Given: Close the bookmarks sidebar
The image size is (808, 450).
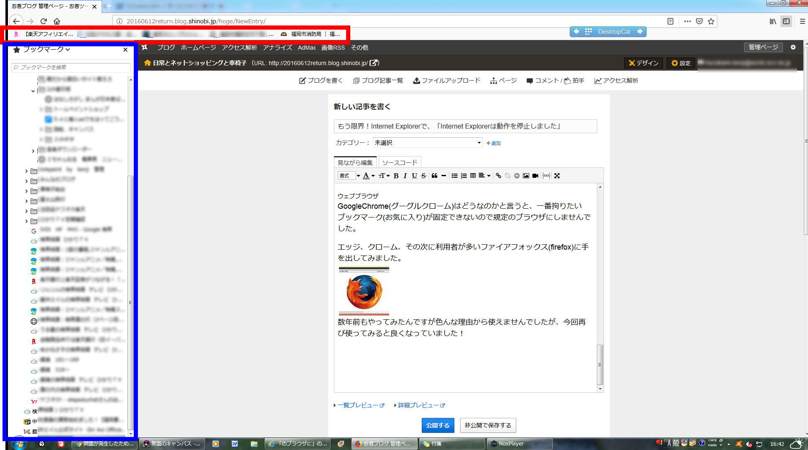Looking at the screenshot, I should pyautogui.click(x=125, y=50).
